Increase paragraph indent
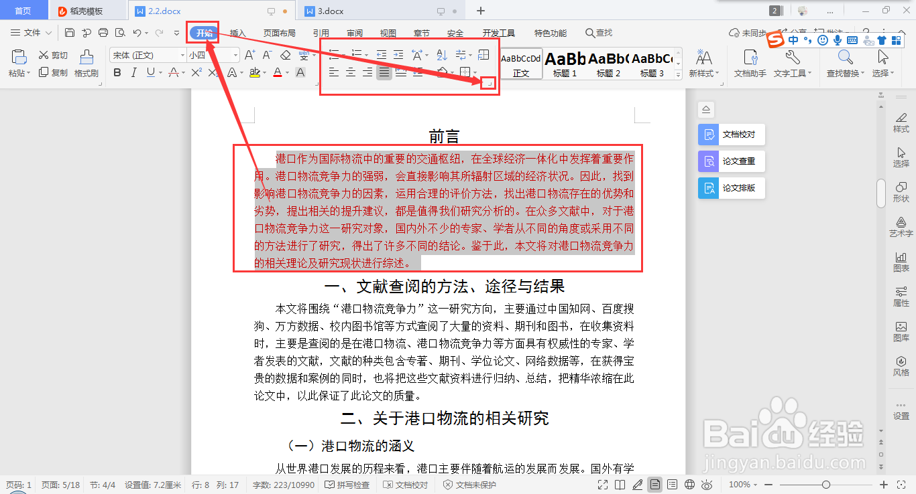The width and height of the screenshot is (916, 494). [x=398, y=55]
